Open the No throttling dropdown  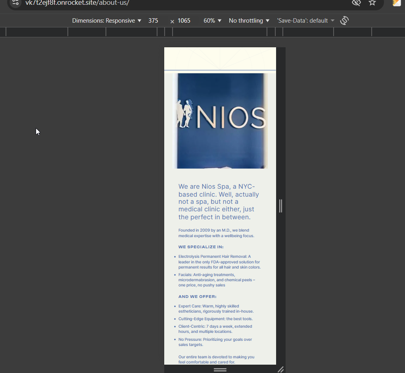(249, 21)
